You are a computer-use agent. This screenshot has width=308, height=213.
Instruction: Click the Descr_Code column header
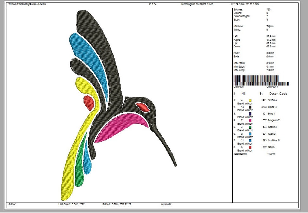tap(279, 94)
